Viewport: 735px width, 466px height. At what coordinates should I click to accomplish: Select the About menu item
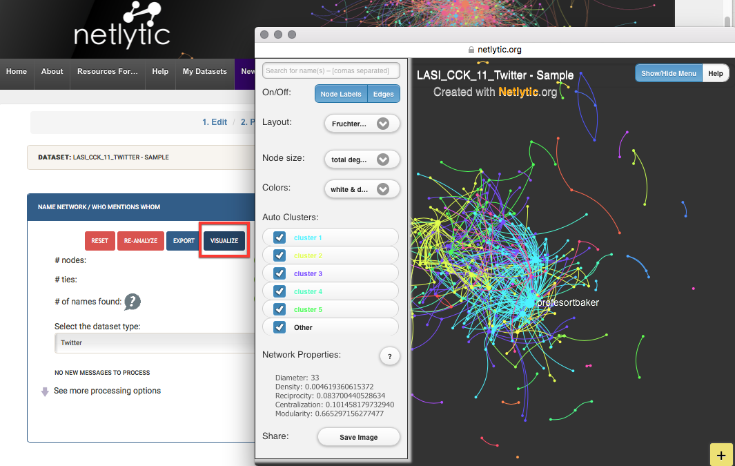tap(52, 71)
